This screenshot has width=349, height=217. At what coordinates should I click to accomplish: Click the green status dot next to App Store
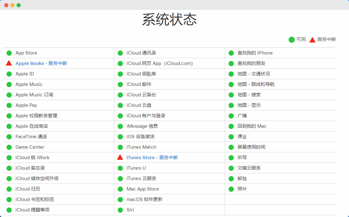pyautogui.click(x=9, y=53)
